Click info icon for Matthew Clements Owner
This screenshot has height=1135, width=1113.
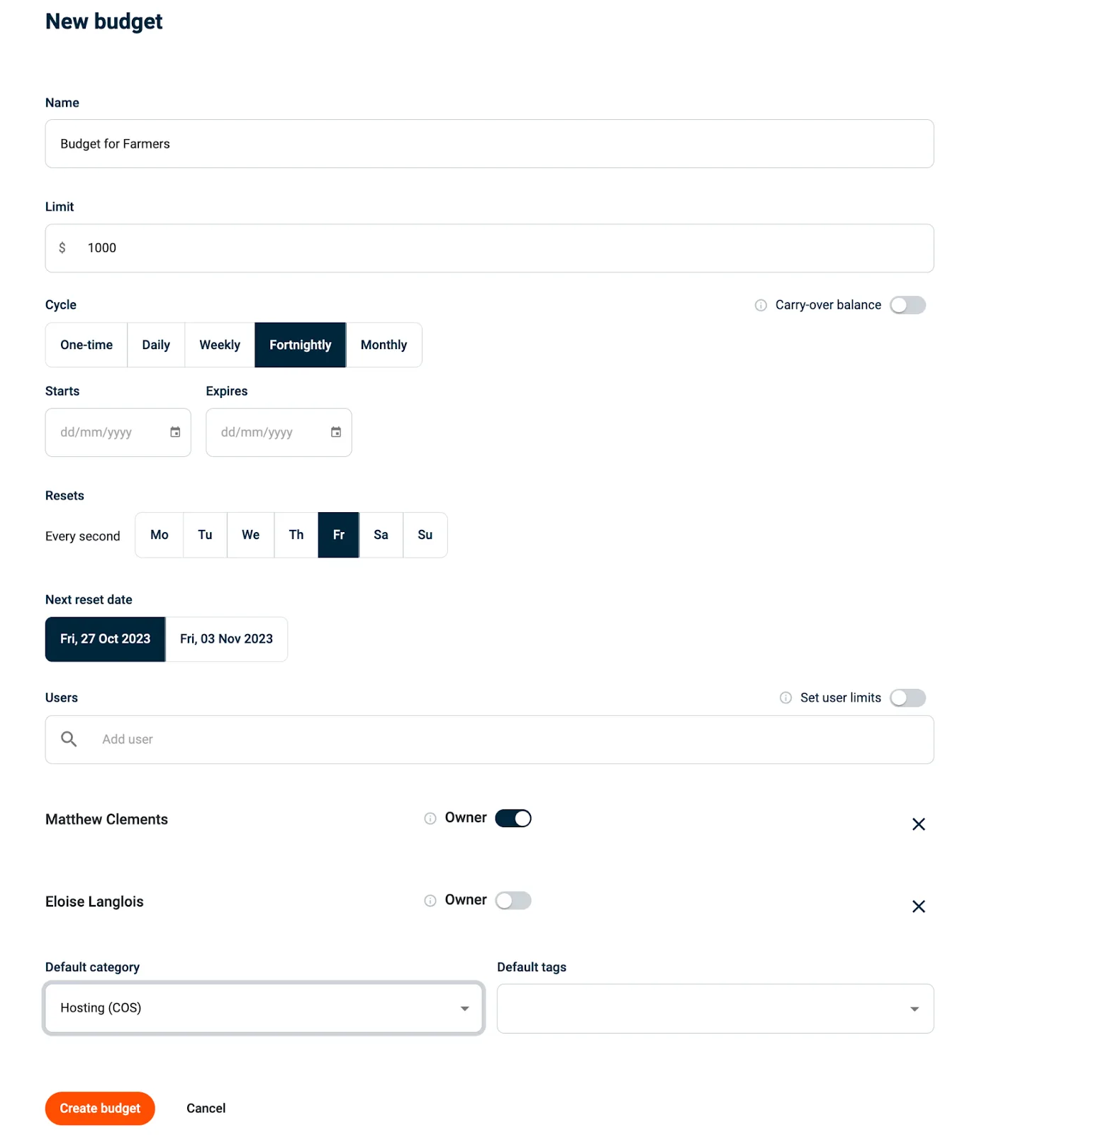[430, 819]
